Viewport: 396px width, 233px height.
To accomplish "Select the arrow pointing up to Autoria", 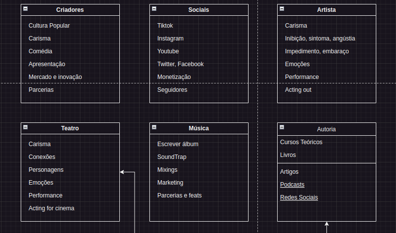I will click(x=326, y=228).
